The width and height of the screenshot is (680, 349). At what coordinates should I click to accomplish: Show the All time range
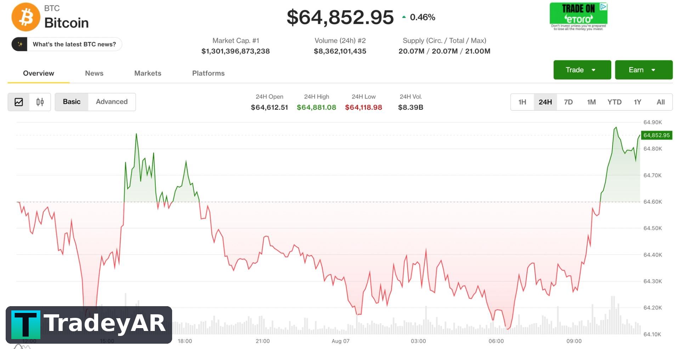click(661, 102)
